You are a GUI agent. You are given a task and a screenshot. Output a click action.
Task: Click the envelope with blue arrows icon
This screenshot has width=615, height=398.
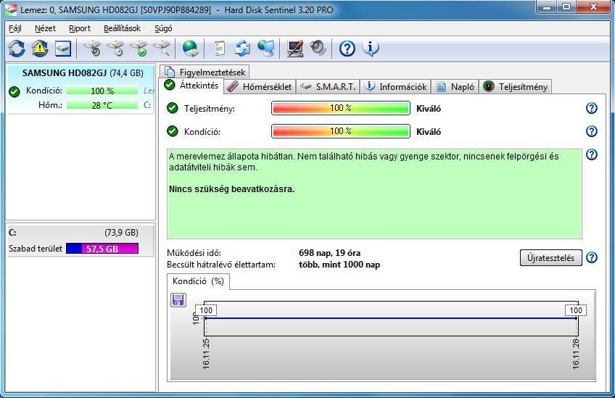[x=243, y=49]
